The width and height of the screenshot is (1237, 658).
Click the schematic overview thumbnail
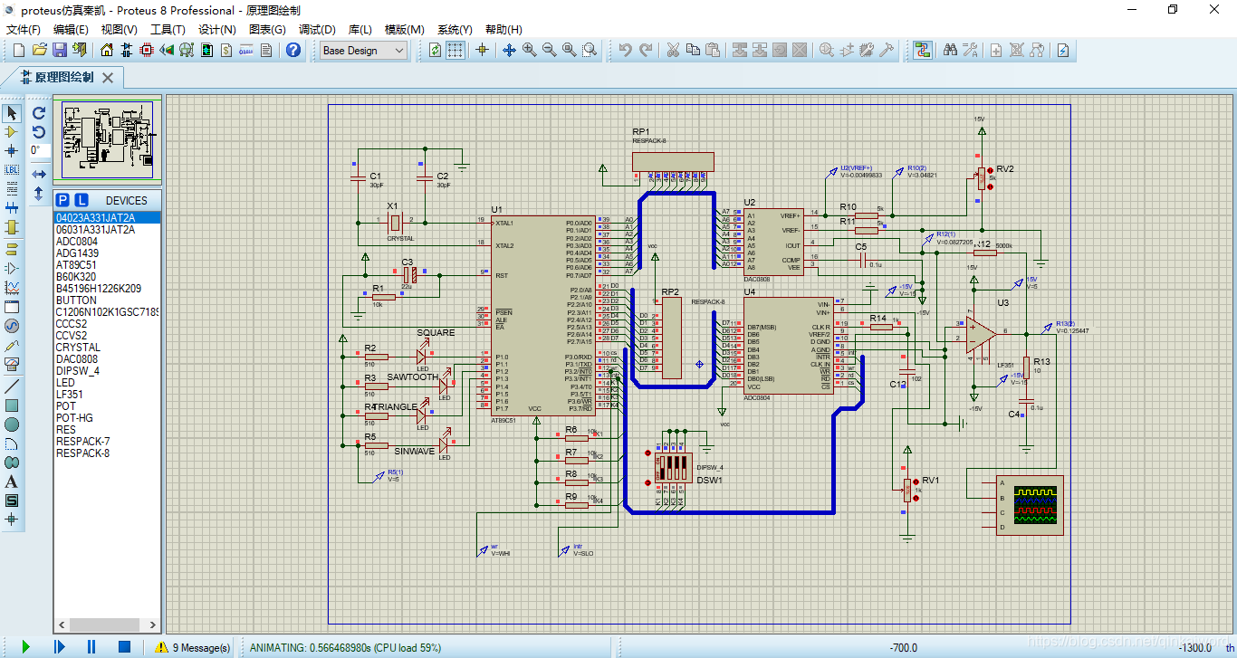coord(108,139)
